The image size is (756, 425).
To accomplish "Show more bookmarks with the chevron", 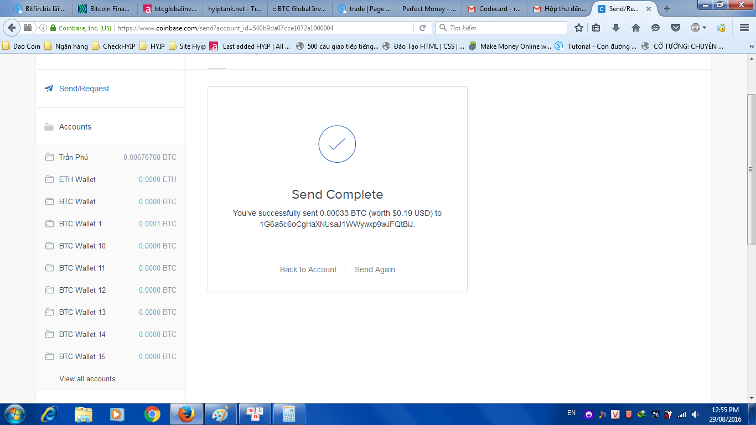I will click(x=751, y=46).
